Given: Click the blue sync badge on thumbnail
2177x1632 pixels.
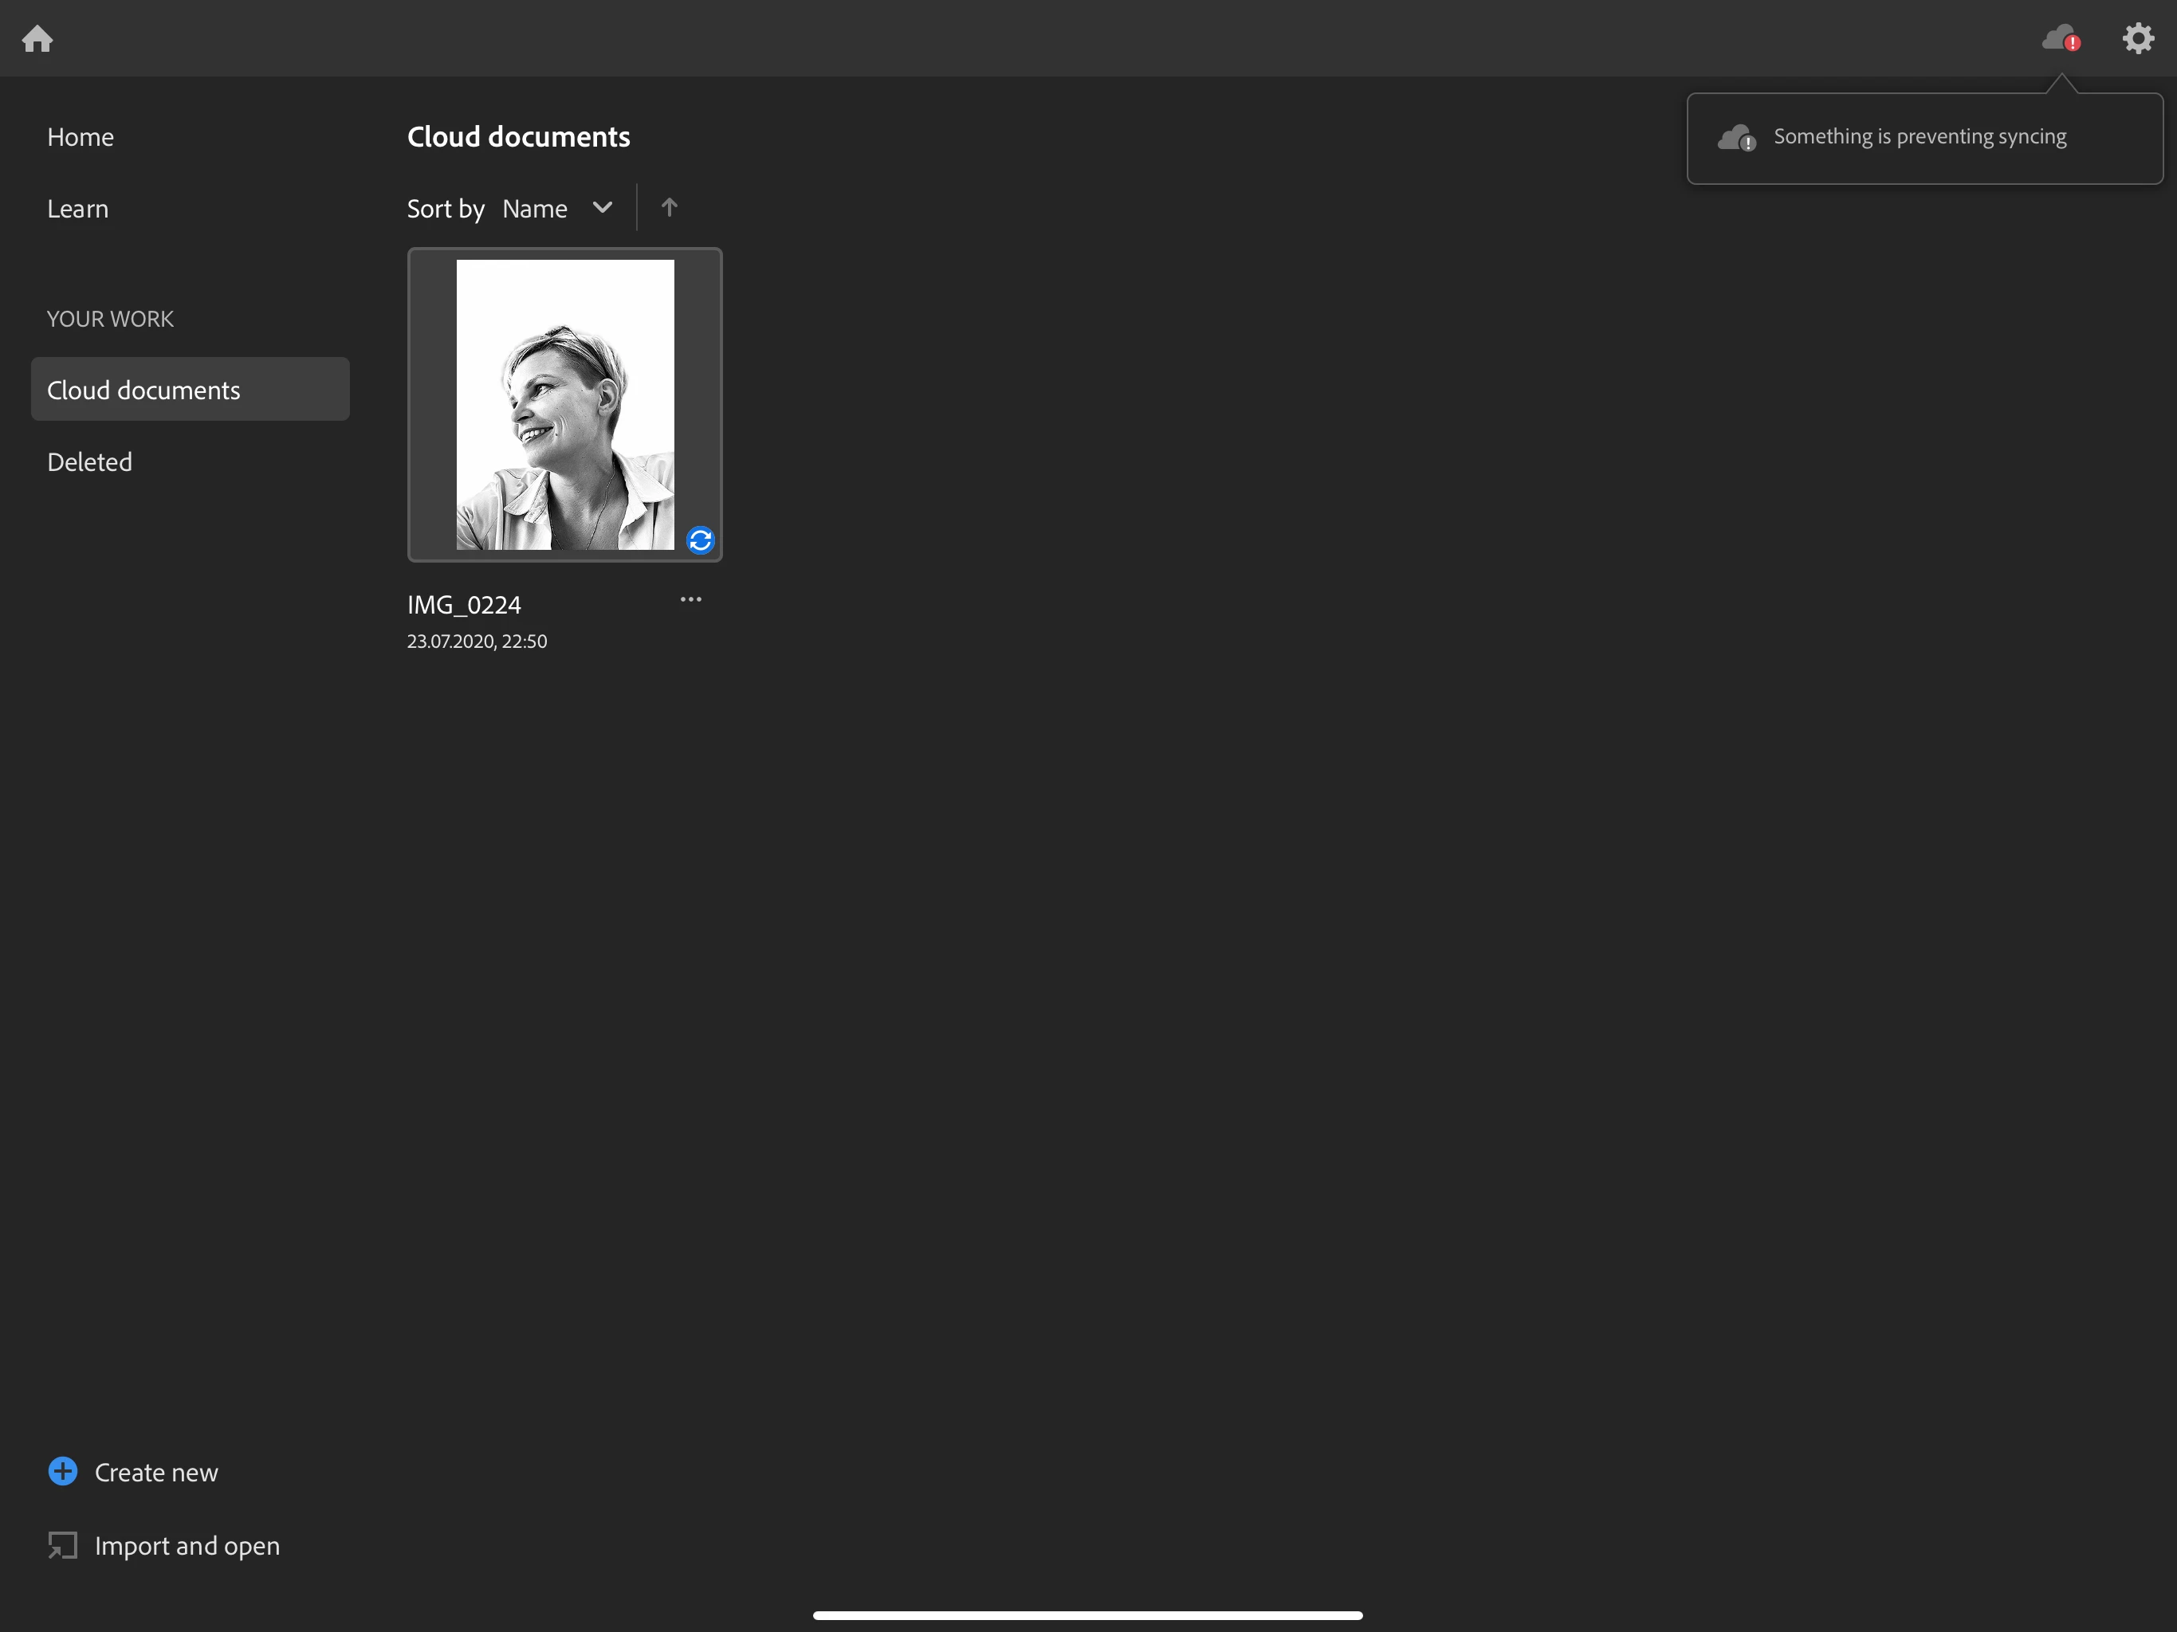Looking at the screenshot, I should [x=700, y=540].
